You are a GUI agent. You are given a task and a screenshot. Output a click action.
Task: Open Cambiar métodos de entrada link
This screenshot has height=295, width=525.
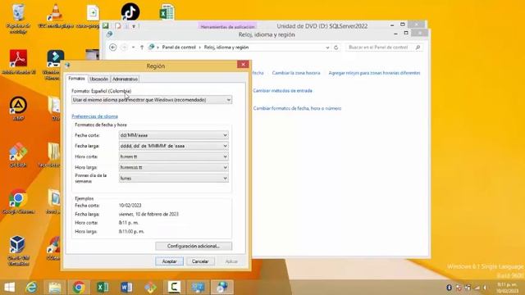click(x=282, y=91)
